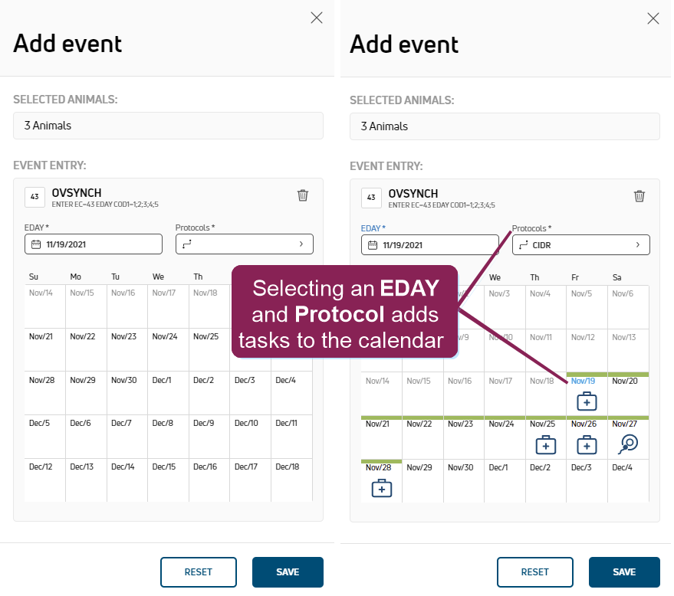Image resolution: width=674 pixels, height=596 pixels.
Task: Click left 3 Animals selection field
Action: point(168,126)
